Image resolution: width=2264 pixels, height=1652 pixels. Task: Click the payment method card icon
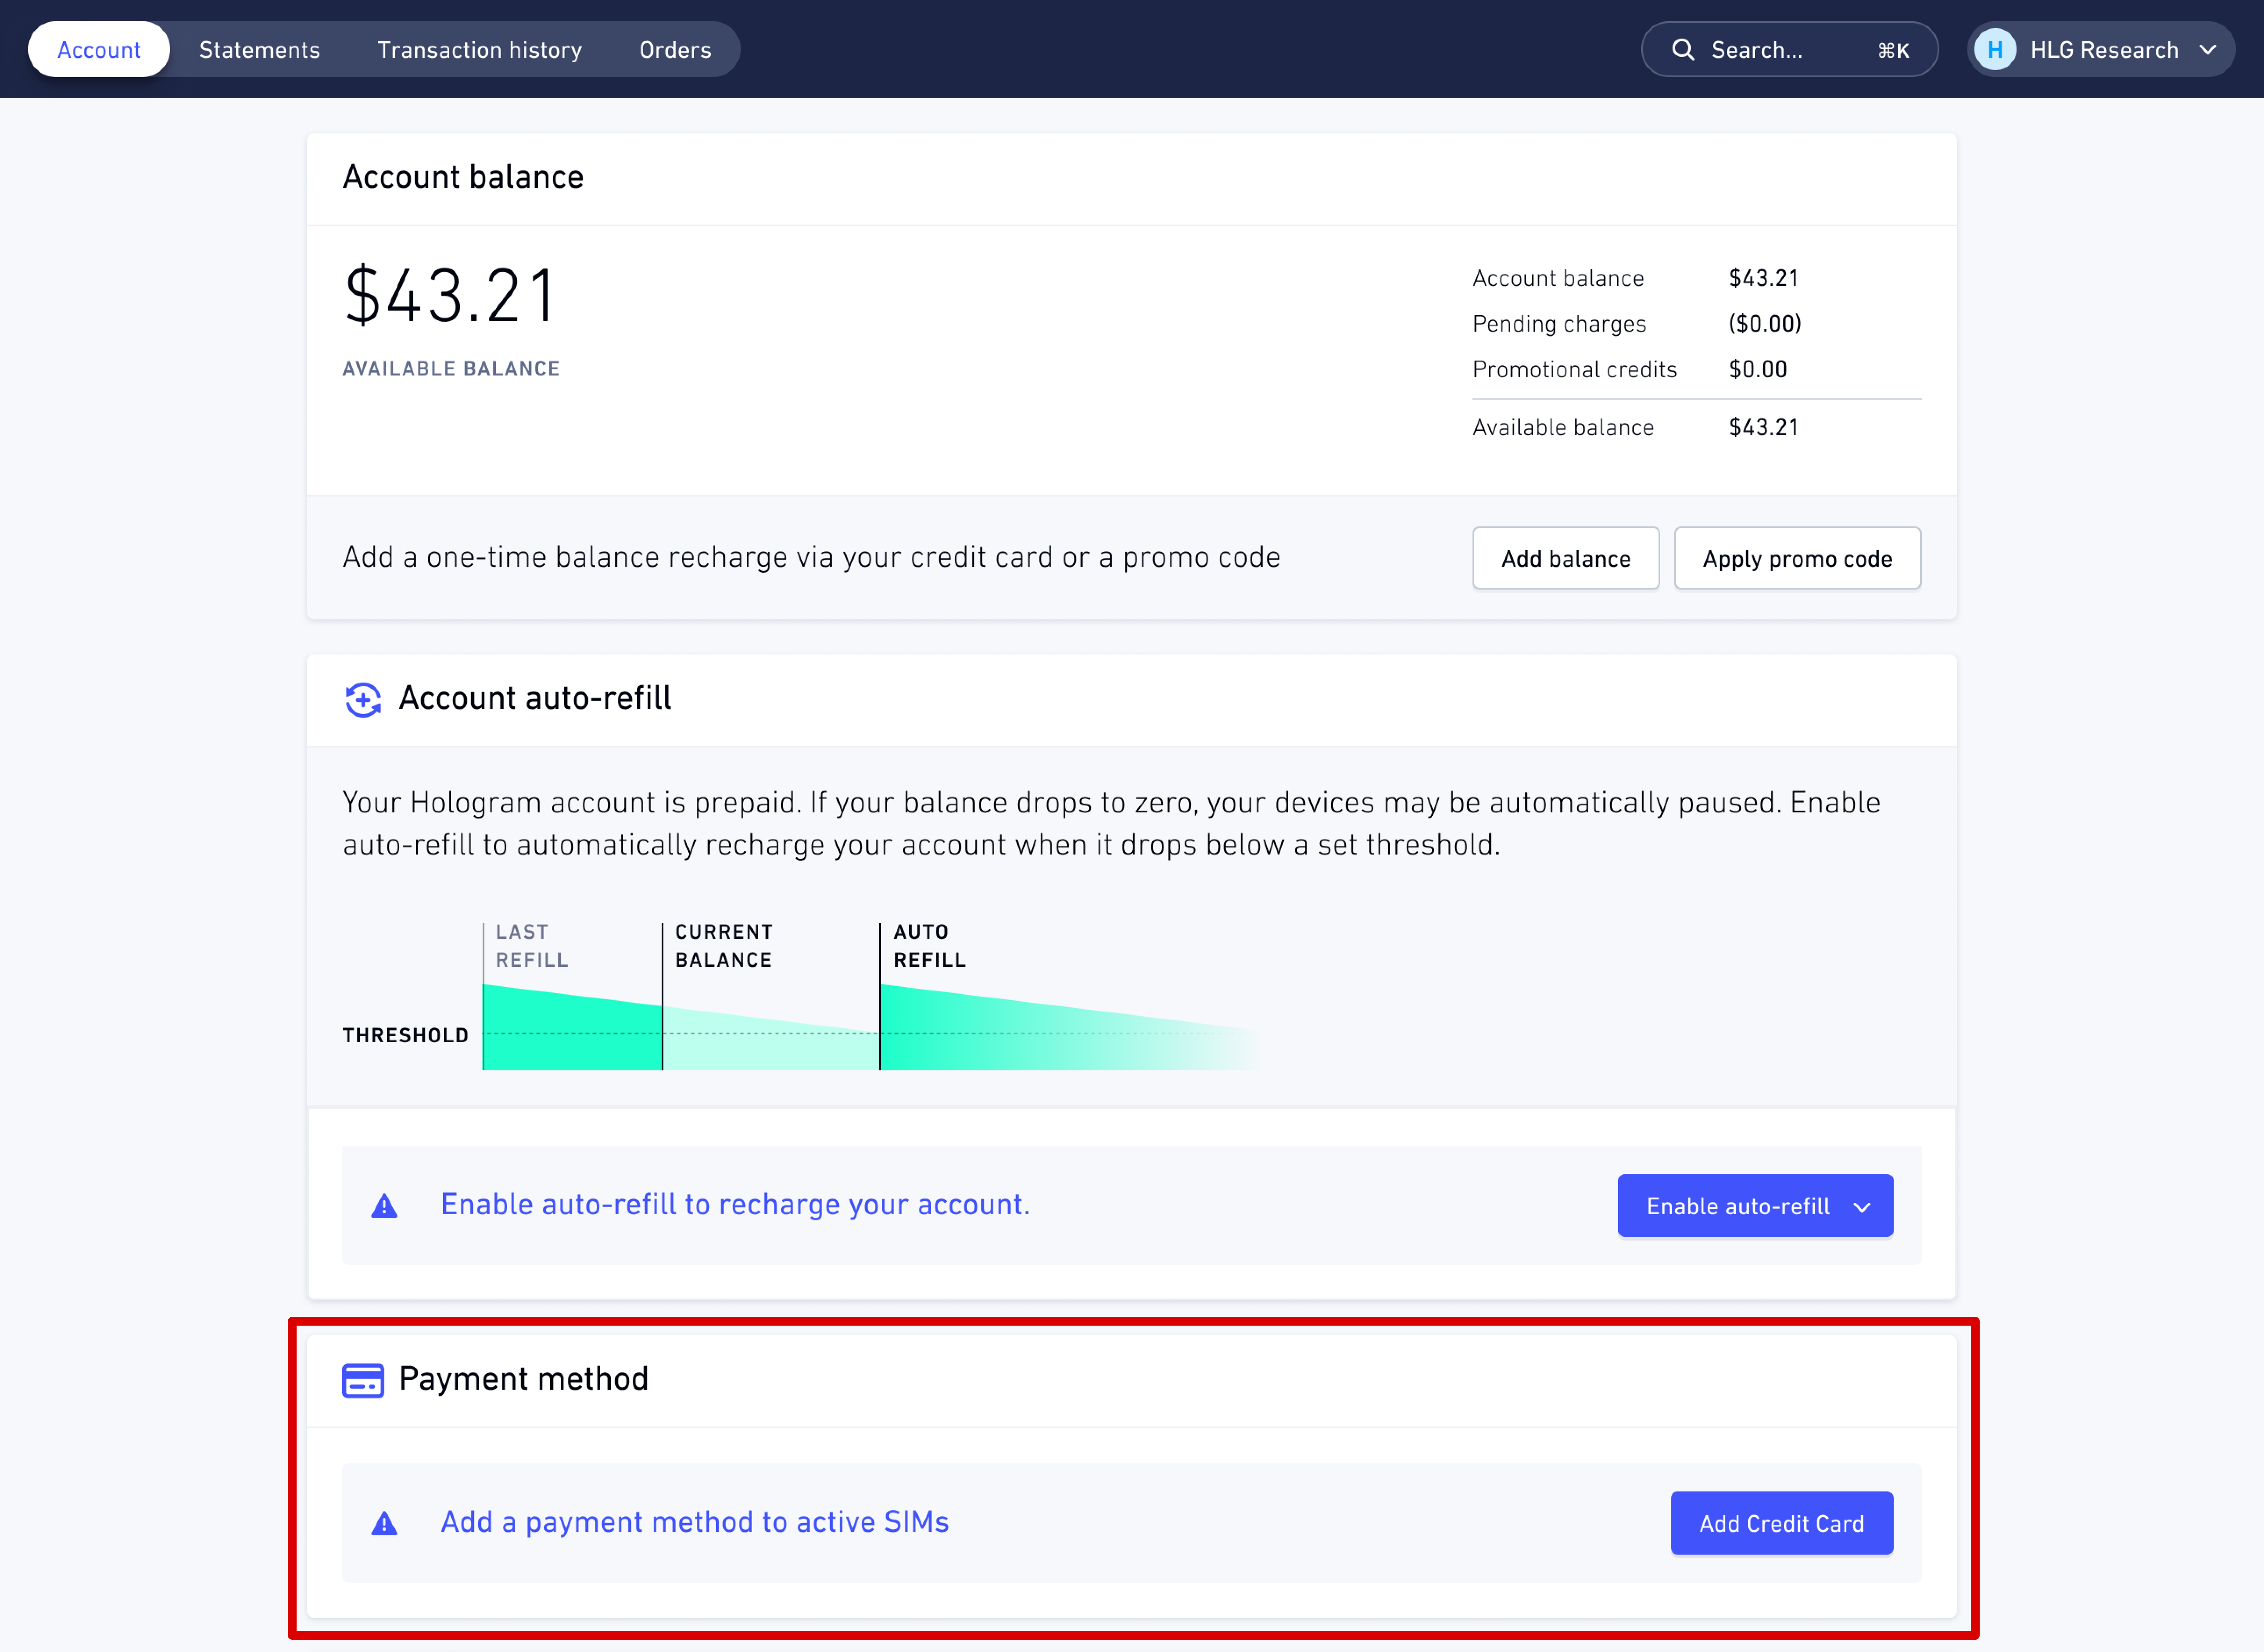pos(362,1380)
